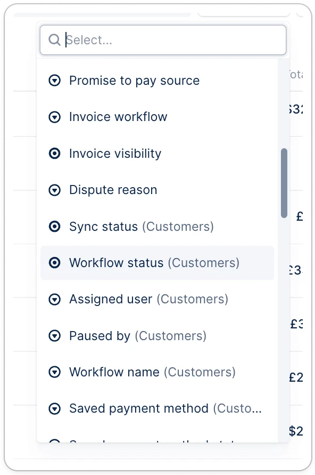Click dropdown icon beside Invoice workflow
Image resolution: width=315 pixels, height=475 pixels.
point(54,117)
